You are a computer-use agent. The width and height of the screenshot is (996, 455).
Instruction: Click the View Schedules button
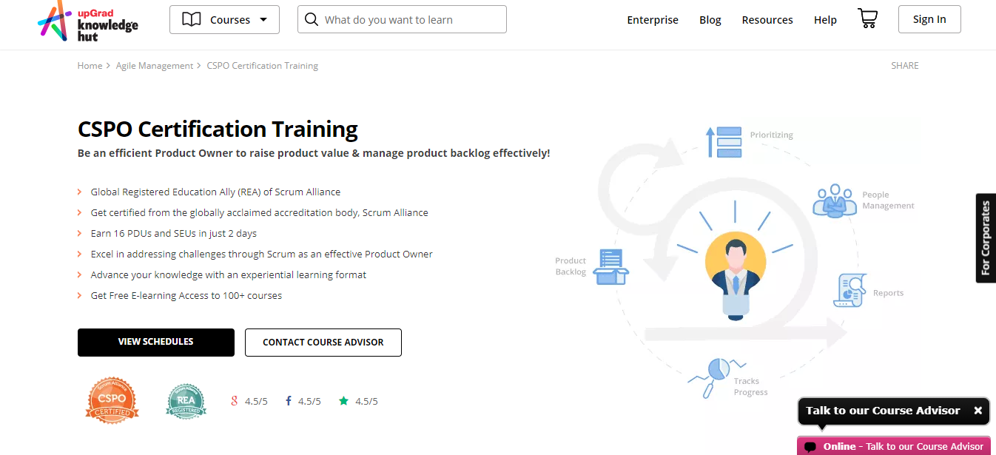pos(156,342)
